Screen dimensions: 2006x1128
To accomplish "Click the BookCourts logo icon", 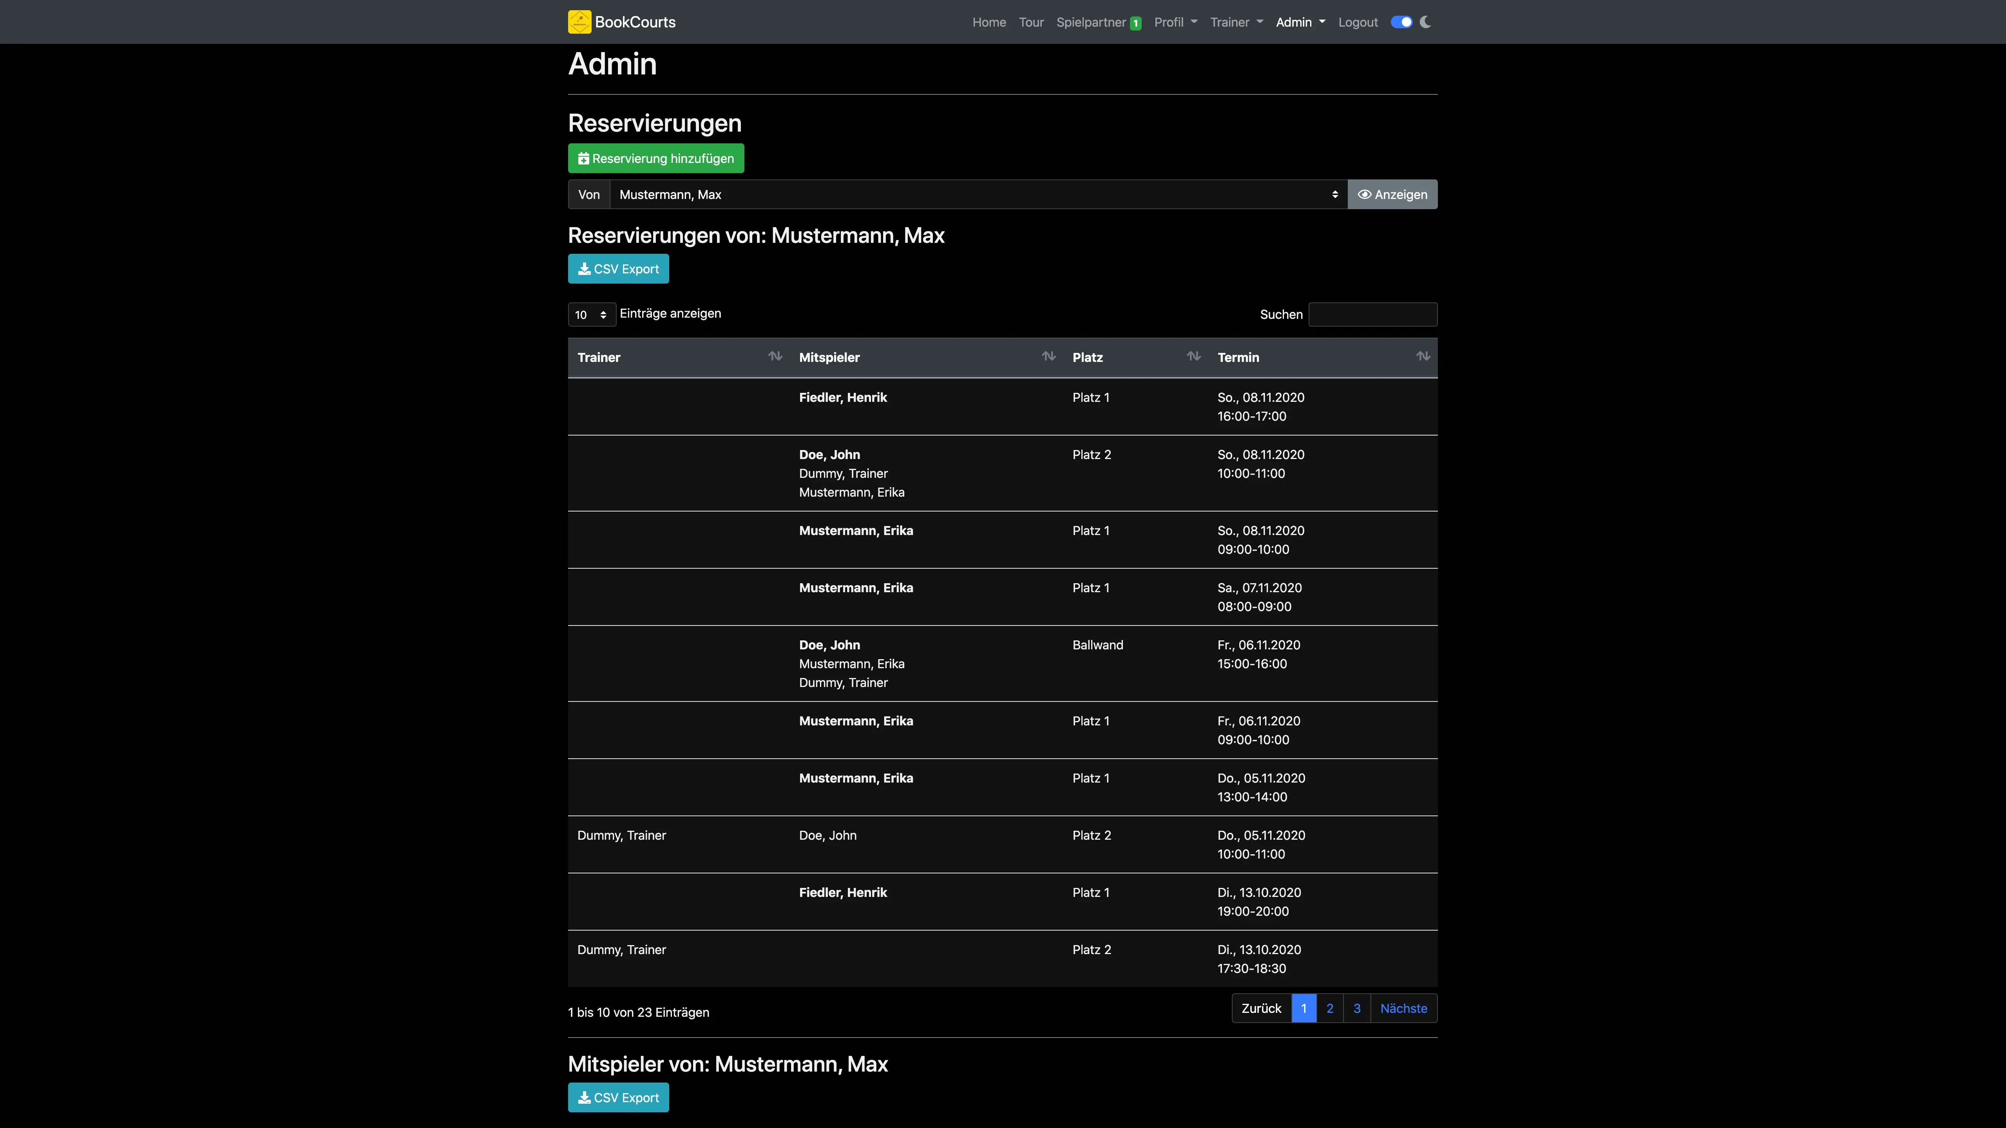I will pos(579,22).
